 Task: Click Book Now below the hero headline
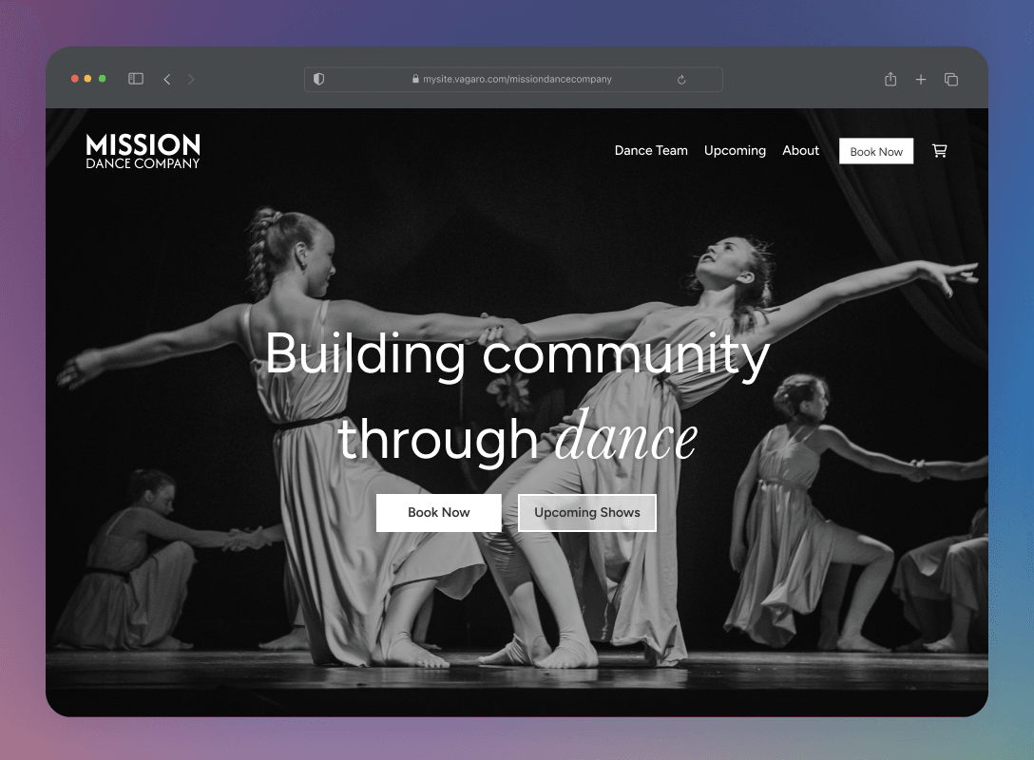click(x=438, y=513)
